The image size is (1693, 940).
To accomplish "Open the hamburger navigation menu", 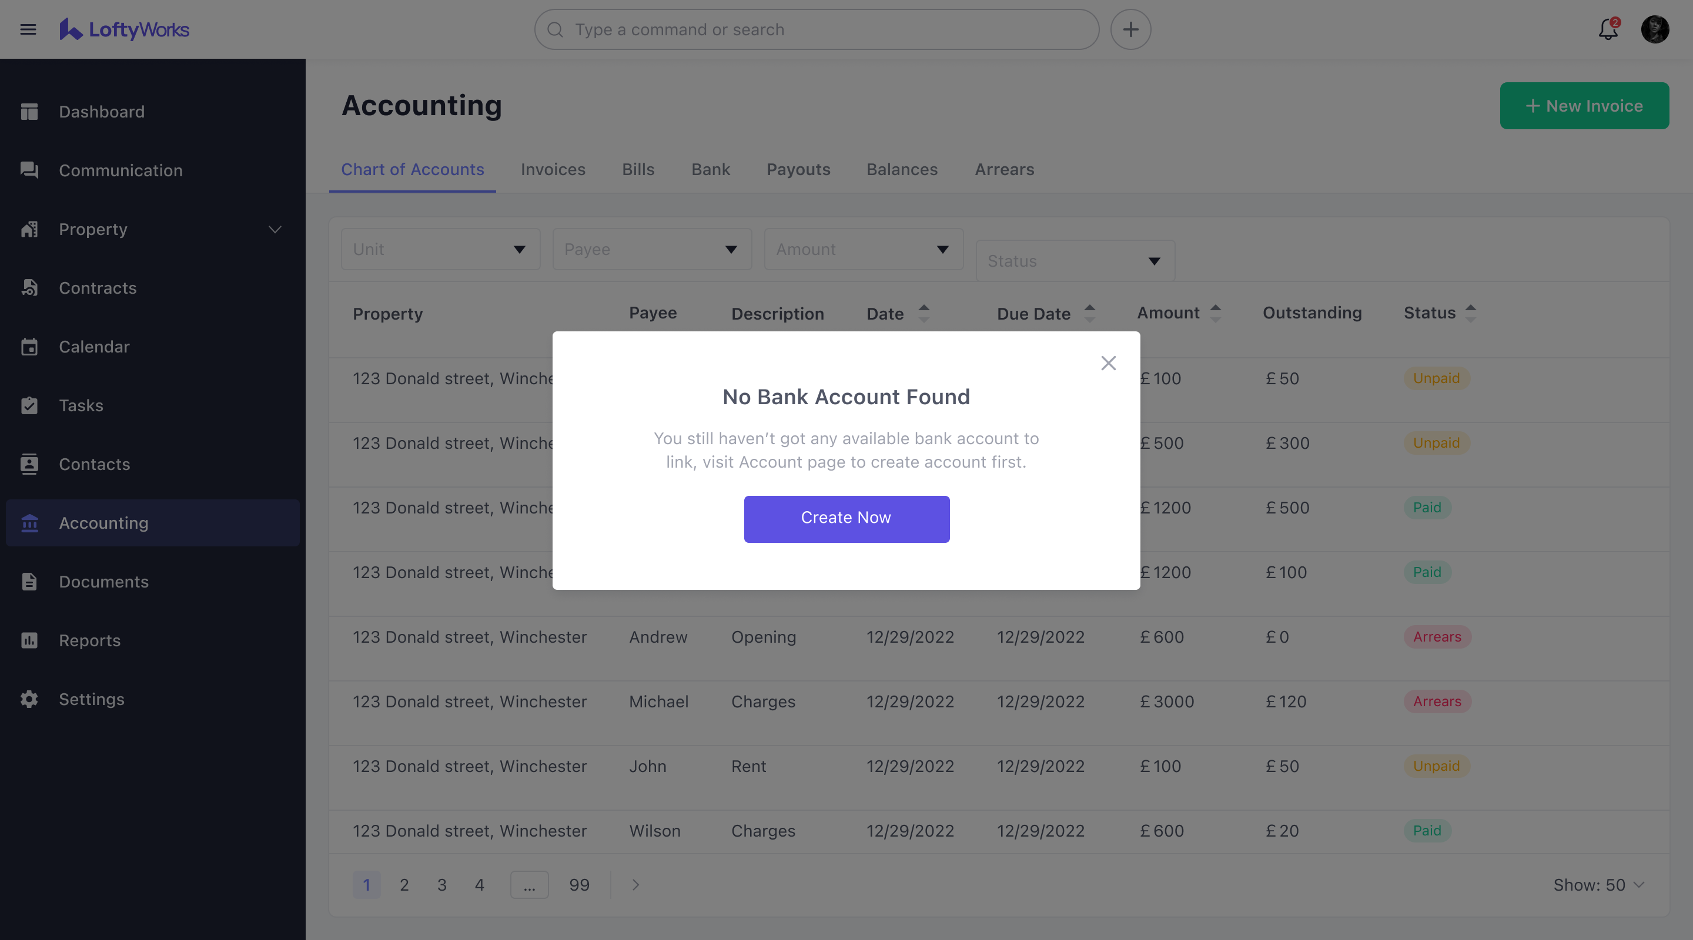I will [28, 29].
